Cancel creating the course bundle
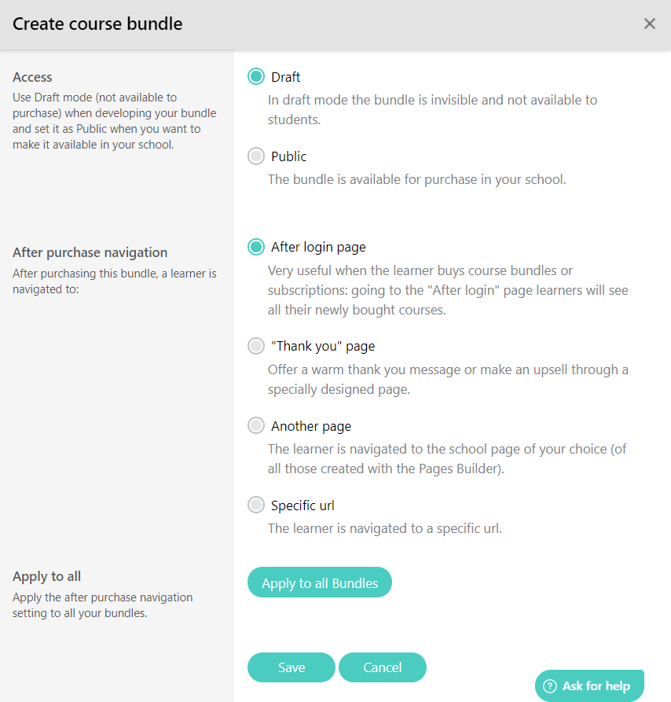The width and height of the screenshot is (671, 702). tap(383, 667)
